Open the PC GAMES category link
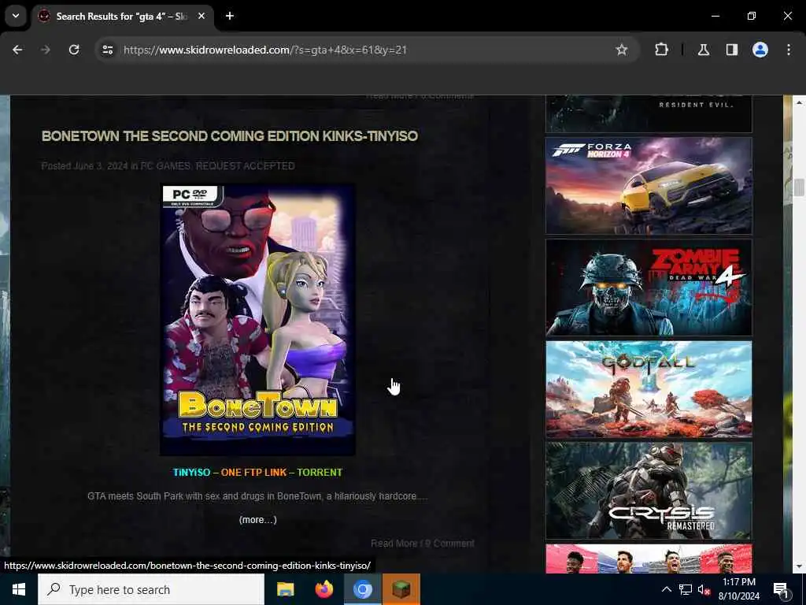This screenshot has height=605, width=806. 165,165
